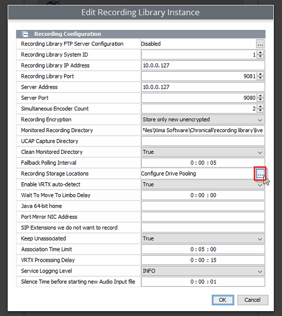Open Keep Unassociated dropdown

click(260, 239)
